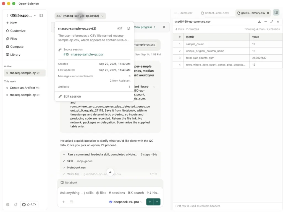
Task: Open source session #15 rnaseq-sample-qc.csv link
Action: (83, 54)
